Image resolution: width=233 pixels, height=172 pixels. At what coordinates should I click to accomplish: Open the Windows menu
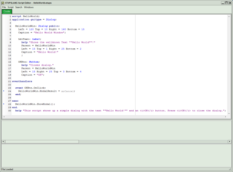(x=29, y=7)
